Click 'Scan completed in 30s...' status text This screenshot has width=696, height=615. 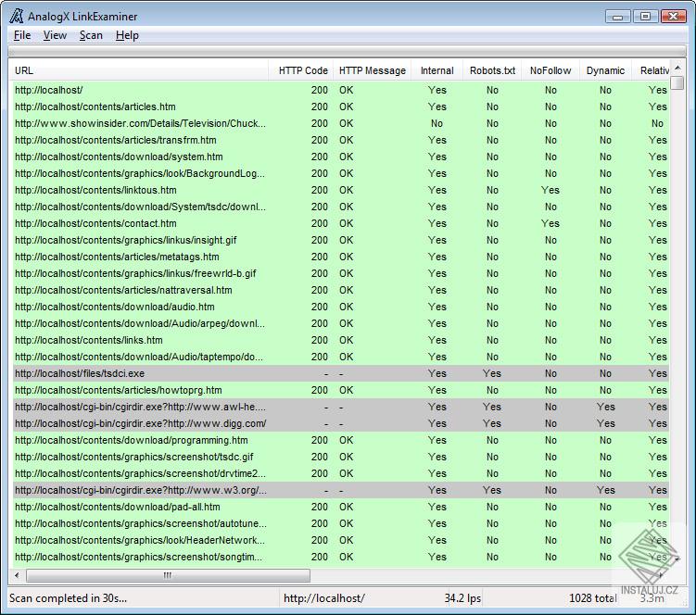point(68,598)
